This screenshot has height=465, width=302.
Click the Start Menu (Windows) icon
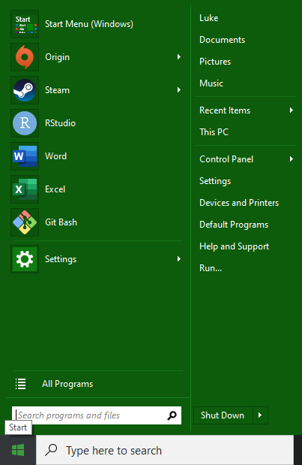coord(25,24)
